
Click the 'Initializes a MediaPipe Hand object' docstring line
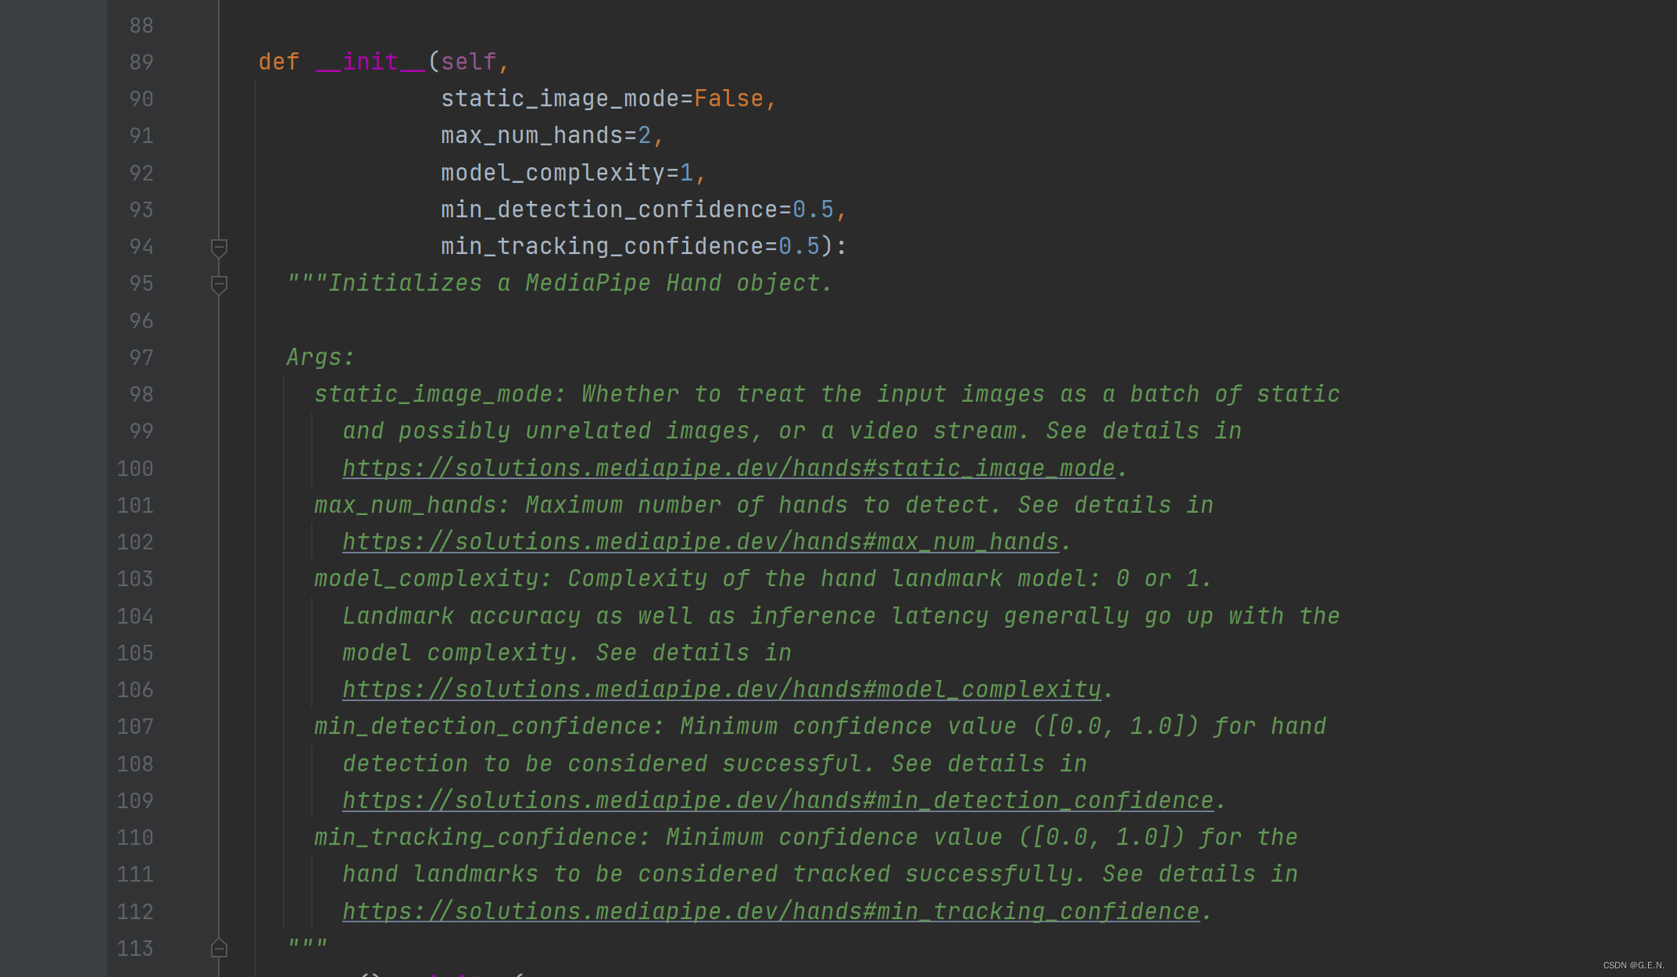(x=560, y=283)
